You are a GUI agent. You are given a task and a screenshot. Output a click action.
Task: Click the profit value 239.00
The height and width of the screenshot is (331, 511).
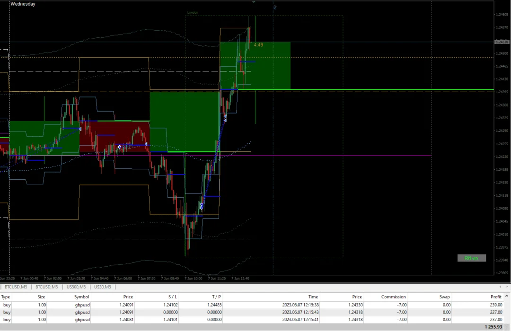(496, 305)
